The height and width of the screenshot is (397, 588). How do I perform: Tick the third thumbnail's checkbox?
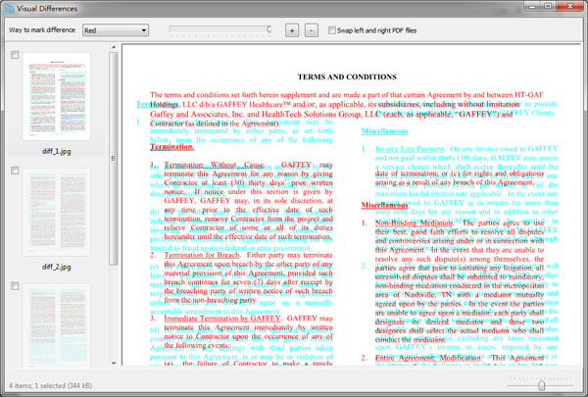15,286
